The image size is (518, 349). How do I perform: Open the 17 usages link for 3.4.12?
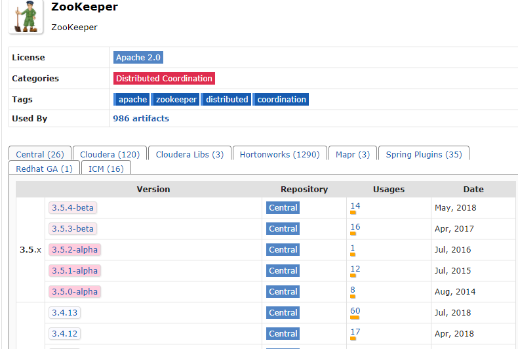pyautogui.click(x=355, y=332)
